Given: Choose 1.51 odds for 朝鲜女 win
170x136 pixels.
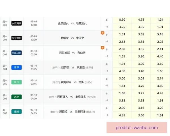Looking at the screenshot, I should tap(122, 34).
